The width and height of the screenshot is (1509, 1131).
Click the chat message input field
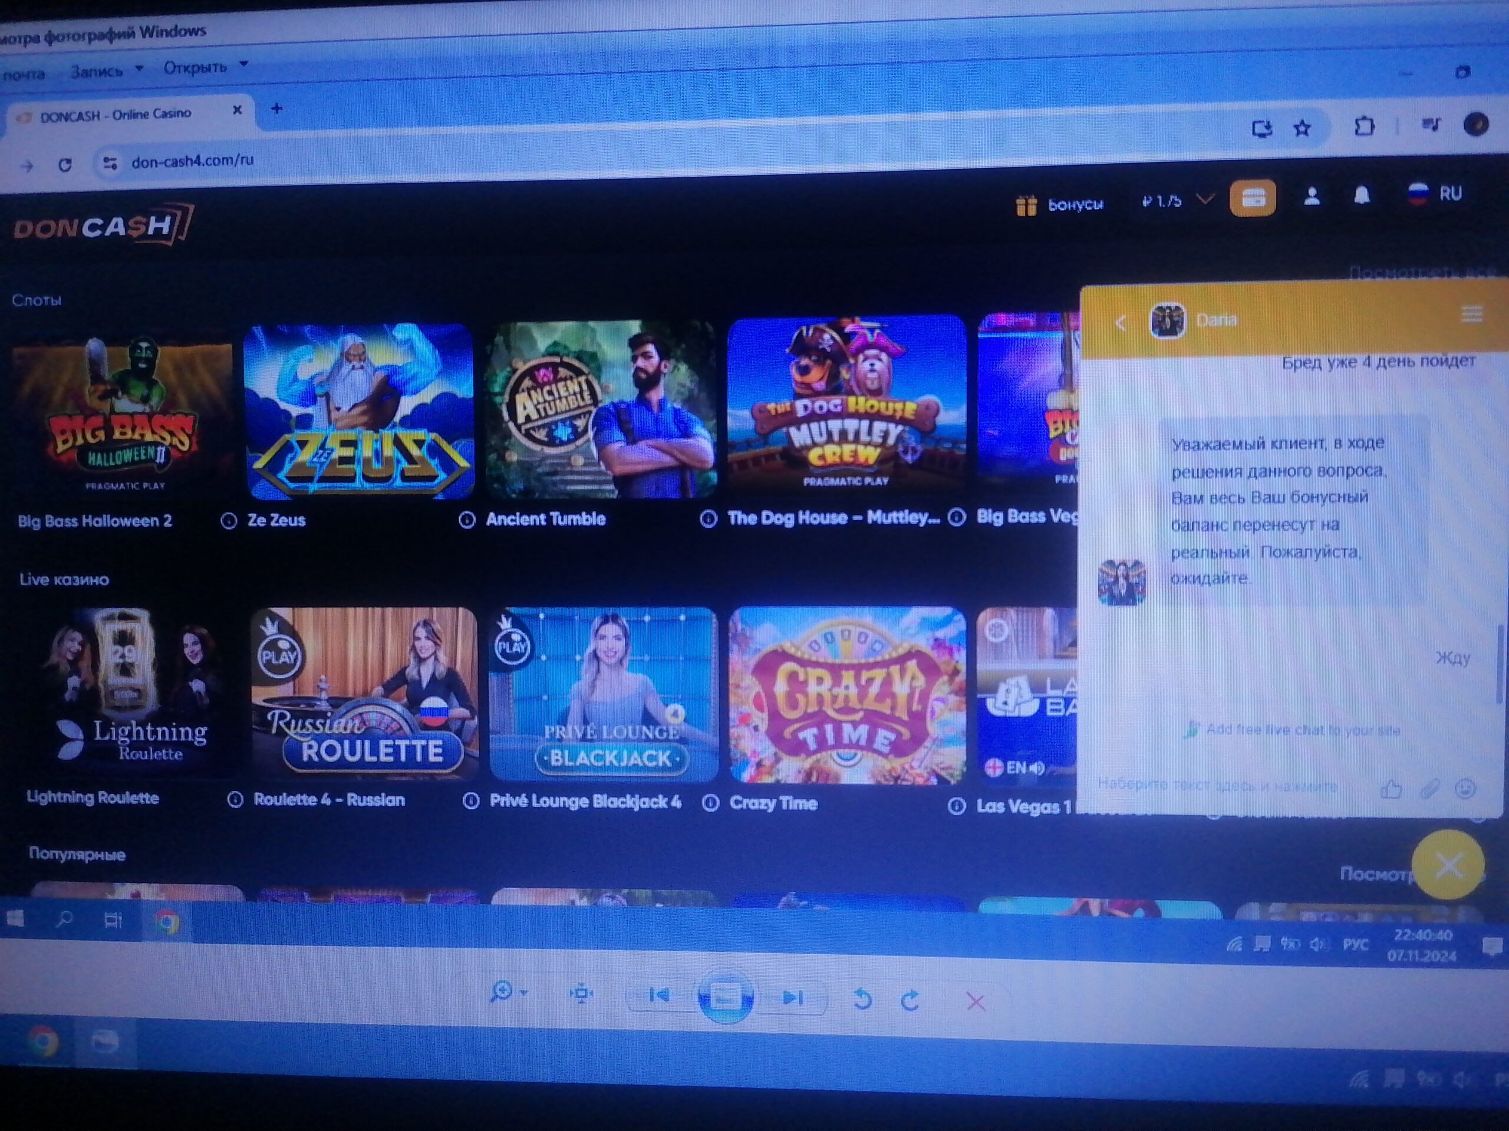click(x=1218, y=786)
